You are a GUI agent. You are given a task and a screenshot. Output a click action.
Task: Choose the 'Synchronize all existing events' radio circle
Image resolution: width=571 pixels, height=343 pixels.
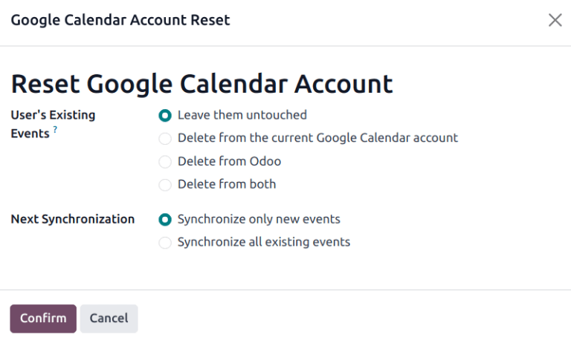[165, 242]
